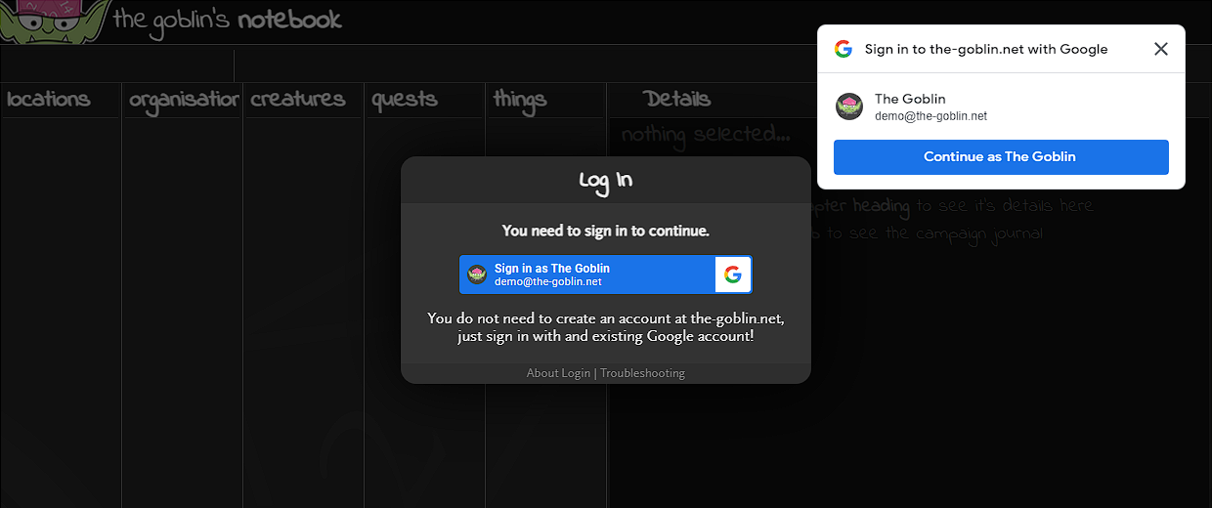Close the Google sign-in popup
This screenshot has height=508, width=1212.
1161,49
